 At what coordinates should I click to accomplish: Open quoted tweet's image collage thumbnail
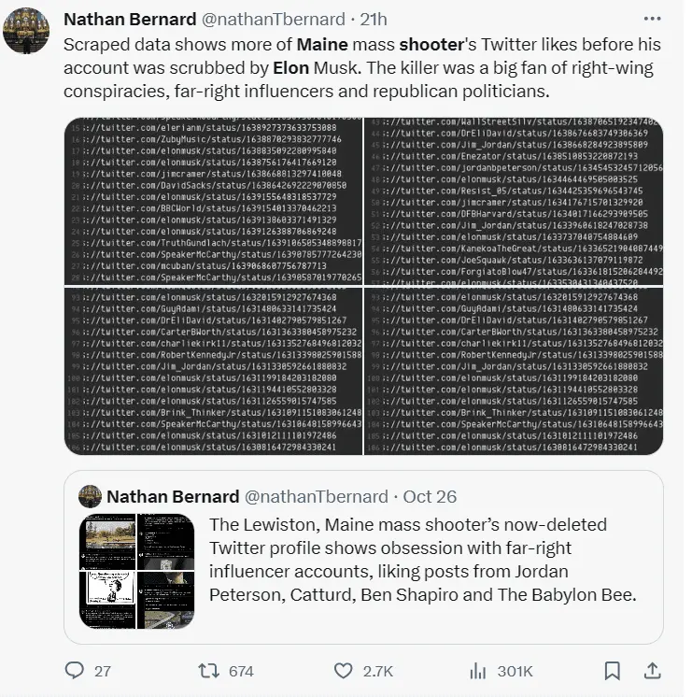pyautogui.click(x=136, y=570)
